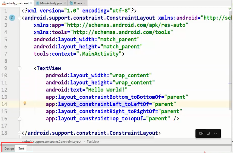Click line number 14 in the gutter

(4, 104)
